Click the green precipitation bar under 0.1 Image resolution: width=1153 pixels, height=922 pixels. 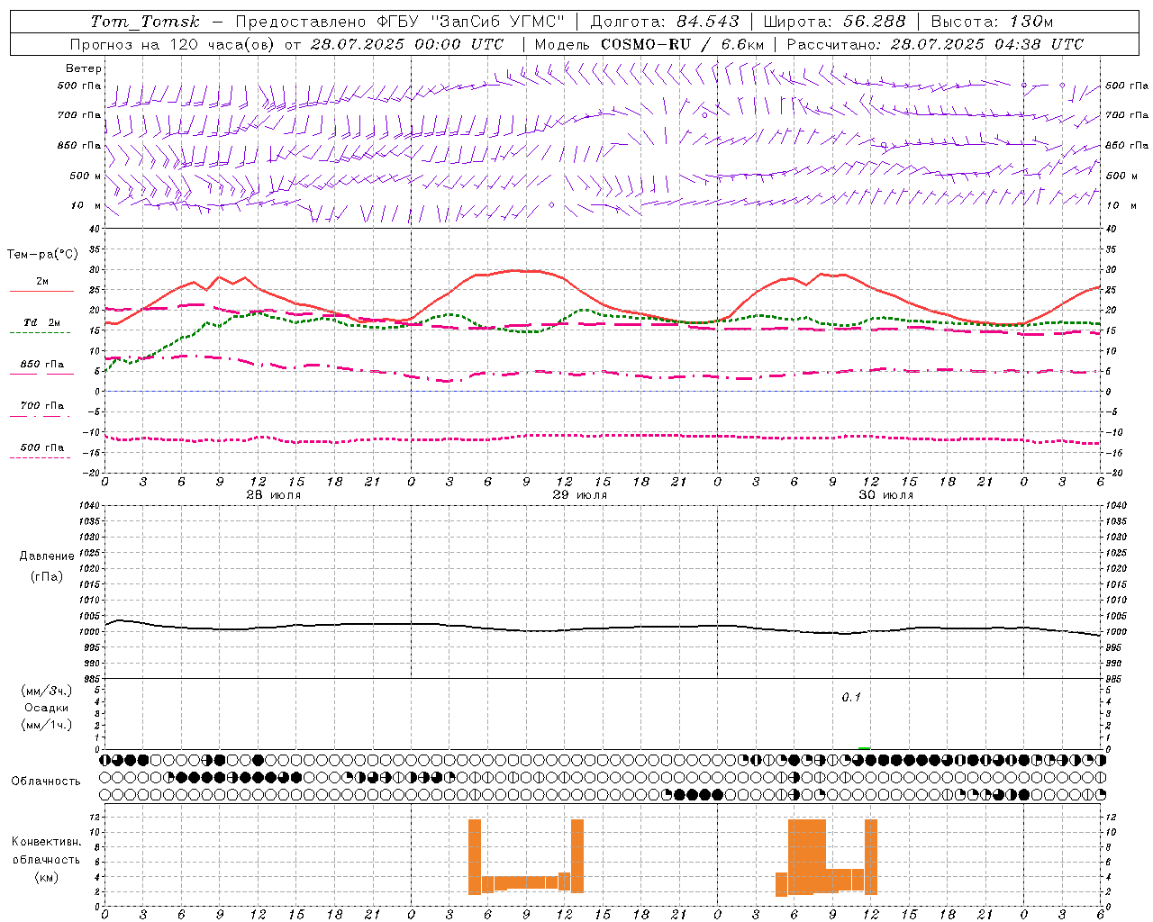pyautogui.click(x=865, y=748)
